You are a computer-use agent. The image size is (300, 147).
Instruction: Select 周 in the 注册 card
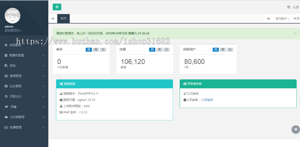[x=159, y=50]
